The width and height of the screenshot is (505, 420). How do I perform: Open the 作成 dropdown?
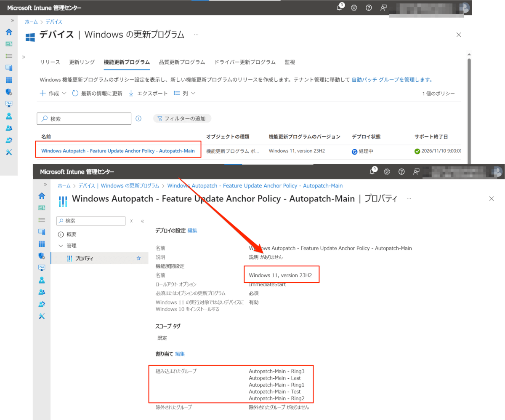tap(53, 94)
